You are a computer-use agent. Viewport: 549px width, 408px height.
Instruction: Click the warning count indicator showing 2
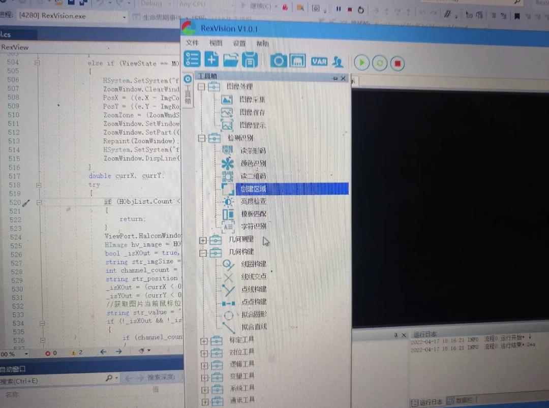point(77,353)
